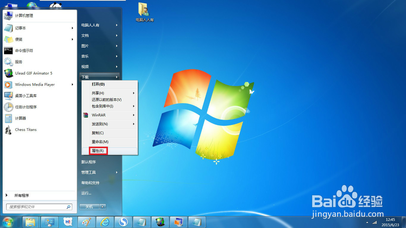This screenshot has height=228, width=406.
Task: Click the 关机 shutdown button
Action: (x=89, y=207)
